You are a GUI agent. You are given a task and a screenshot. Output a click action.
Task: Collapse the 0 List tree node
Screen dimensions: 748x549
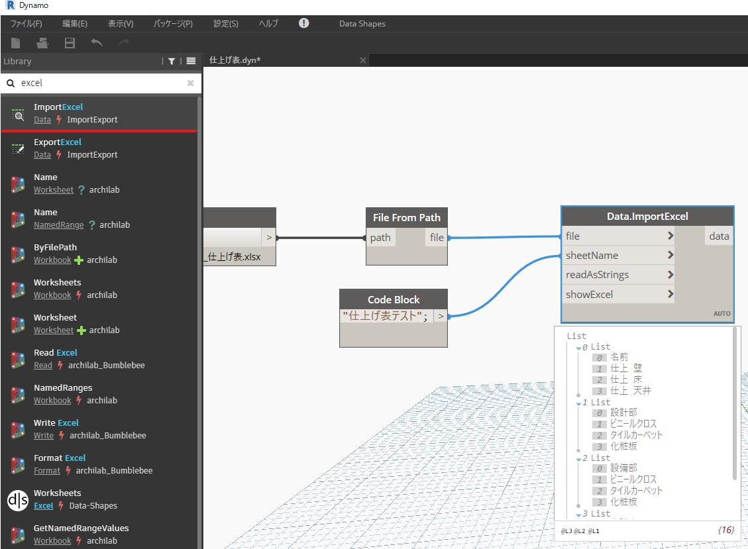578,348
